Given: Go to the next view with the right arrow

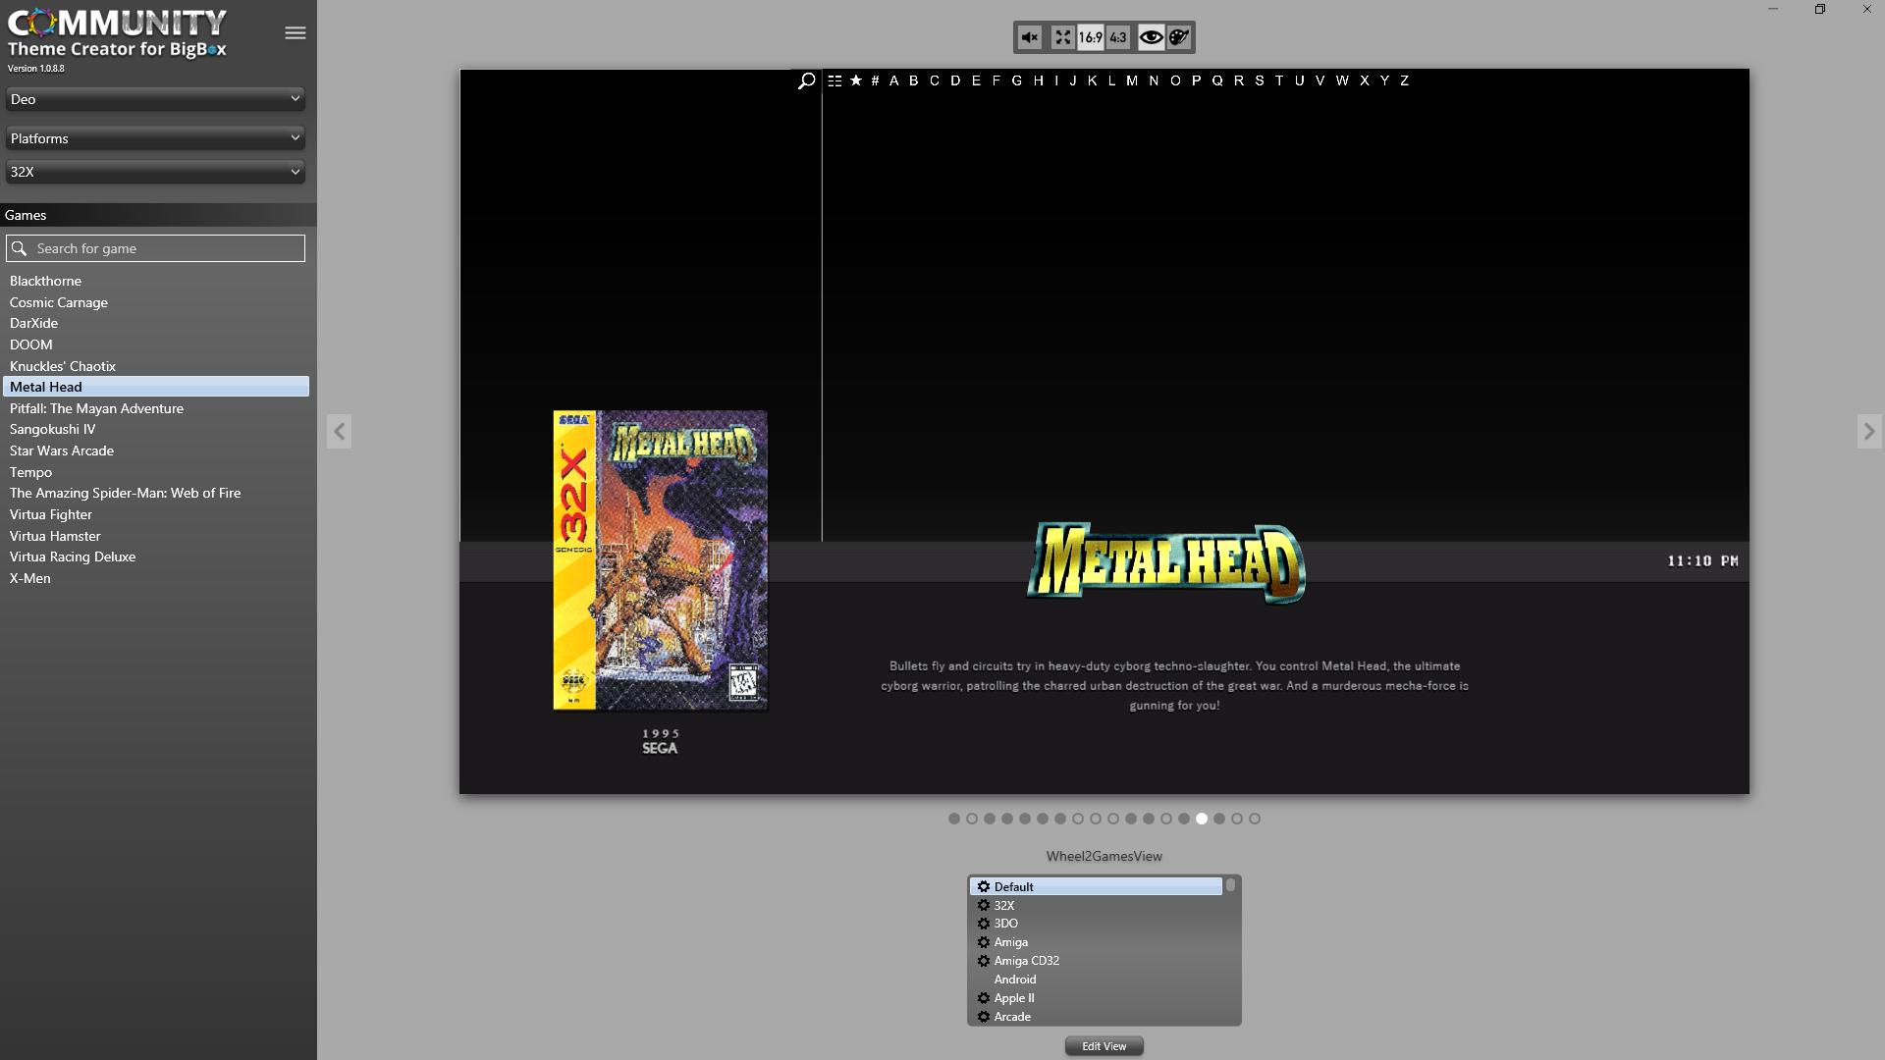Looking at the screenshot, I should click(x=1869, y=431).
